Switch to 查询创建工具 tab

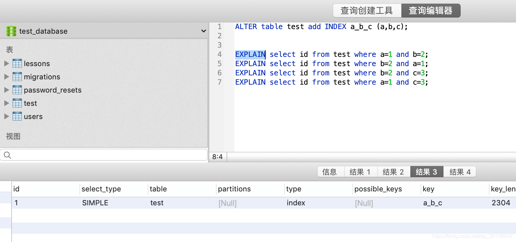tap(367, 11)
